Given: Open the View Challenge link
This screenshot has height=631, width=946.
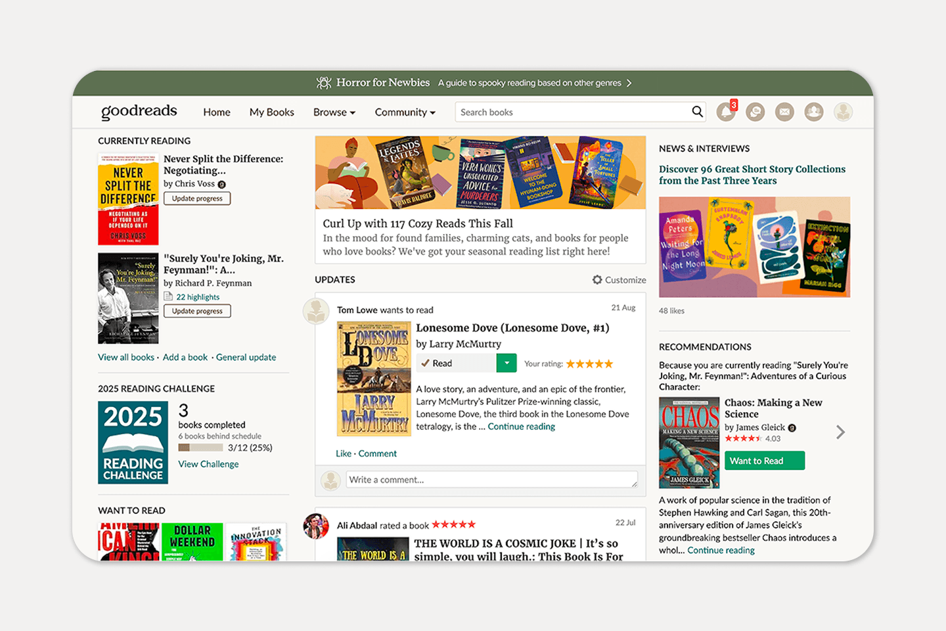Looking at the screenshot, I should coord(209,464).
